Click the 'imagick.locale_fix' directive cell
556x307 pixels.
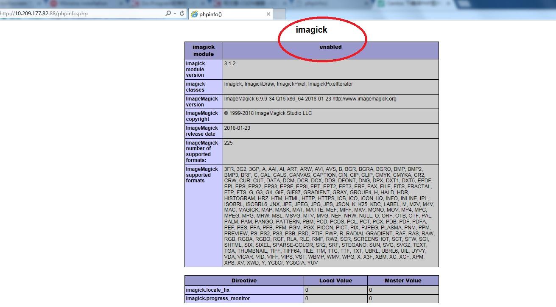(244, 290)
